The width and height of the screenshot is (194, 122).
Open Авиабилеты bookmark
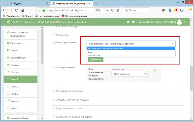[x=11, y=16]
